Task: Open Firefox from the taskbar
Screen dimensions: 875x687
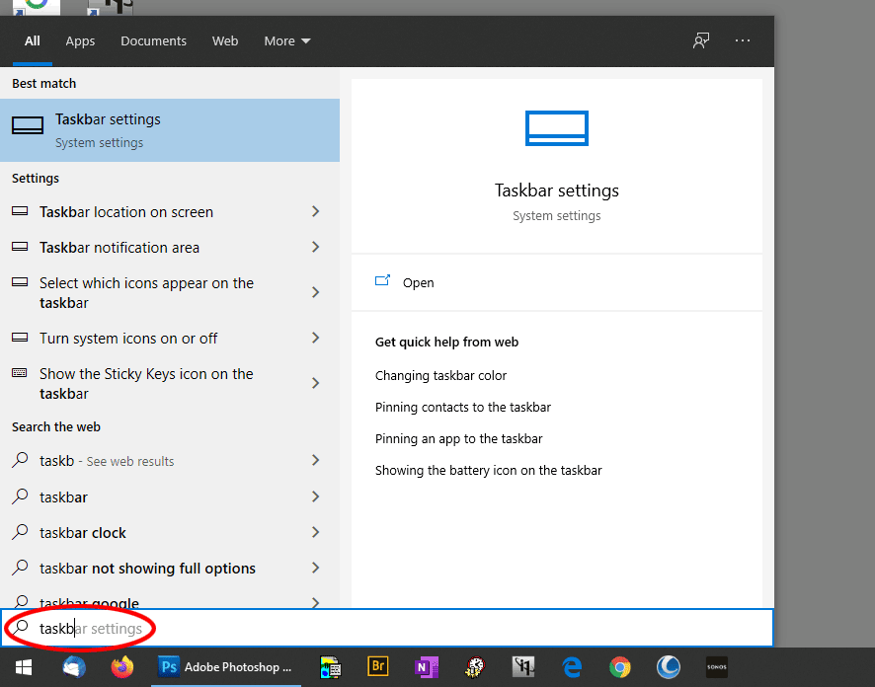Action: pos(122,668)
